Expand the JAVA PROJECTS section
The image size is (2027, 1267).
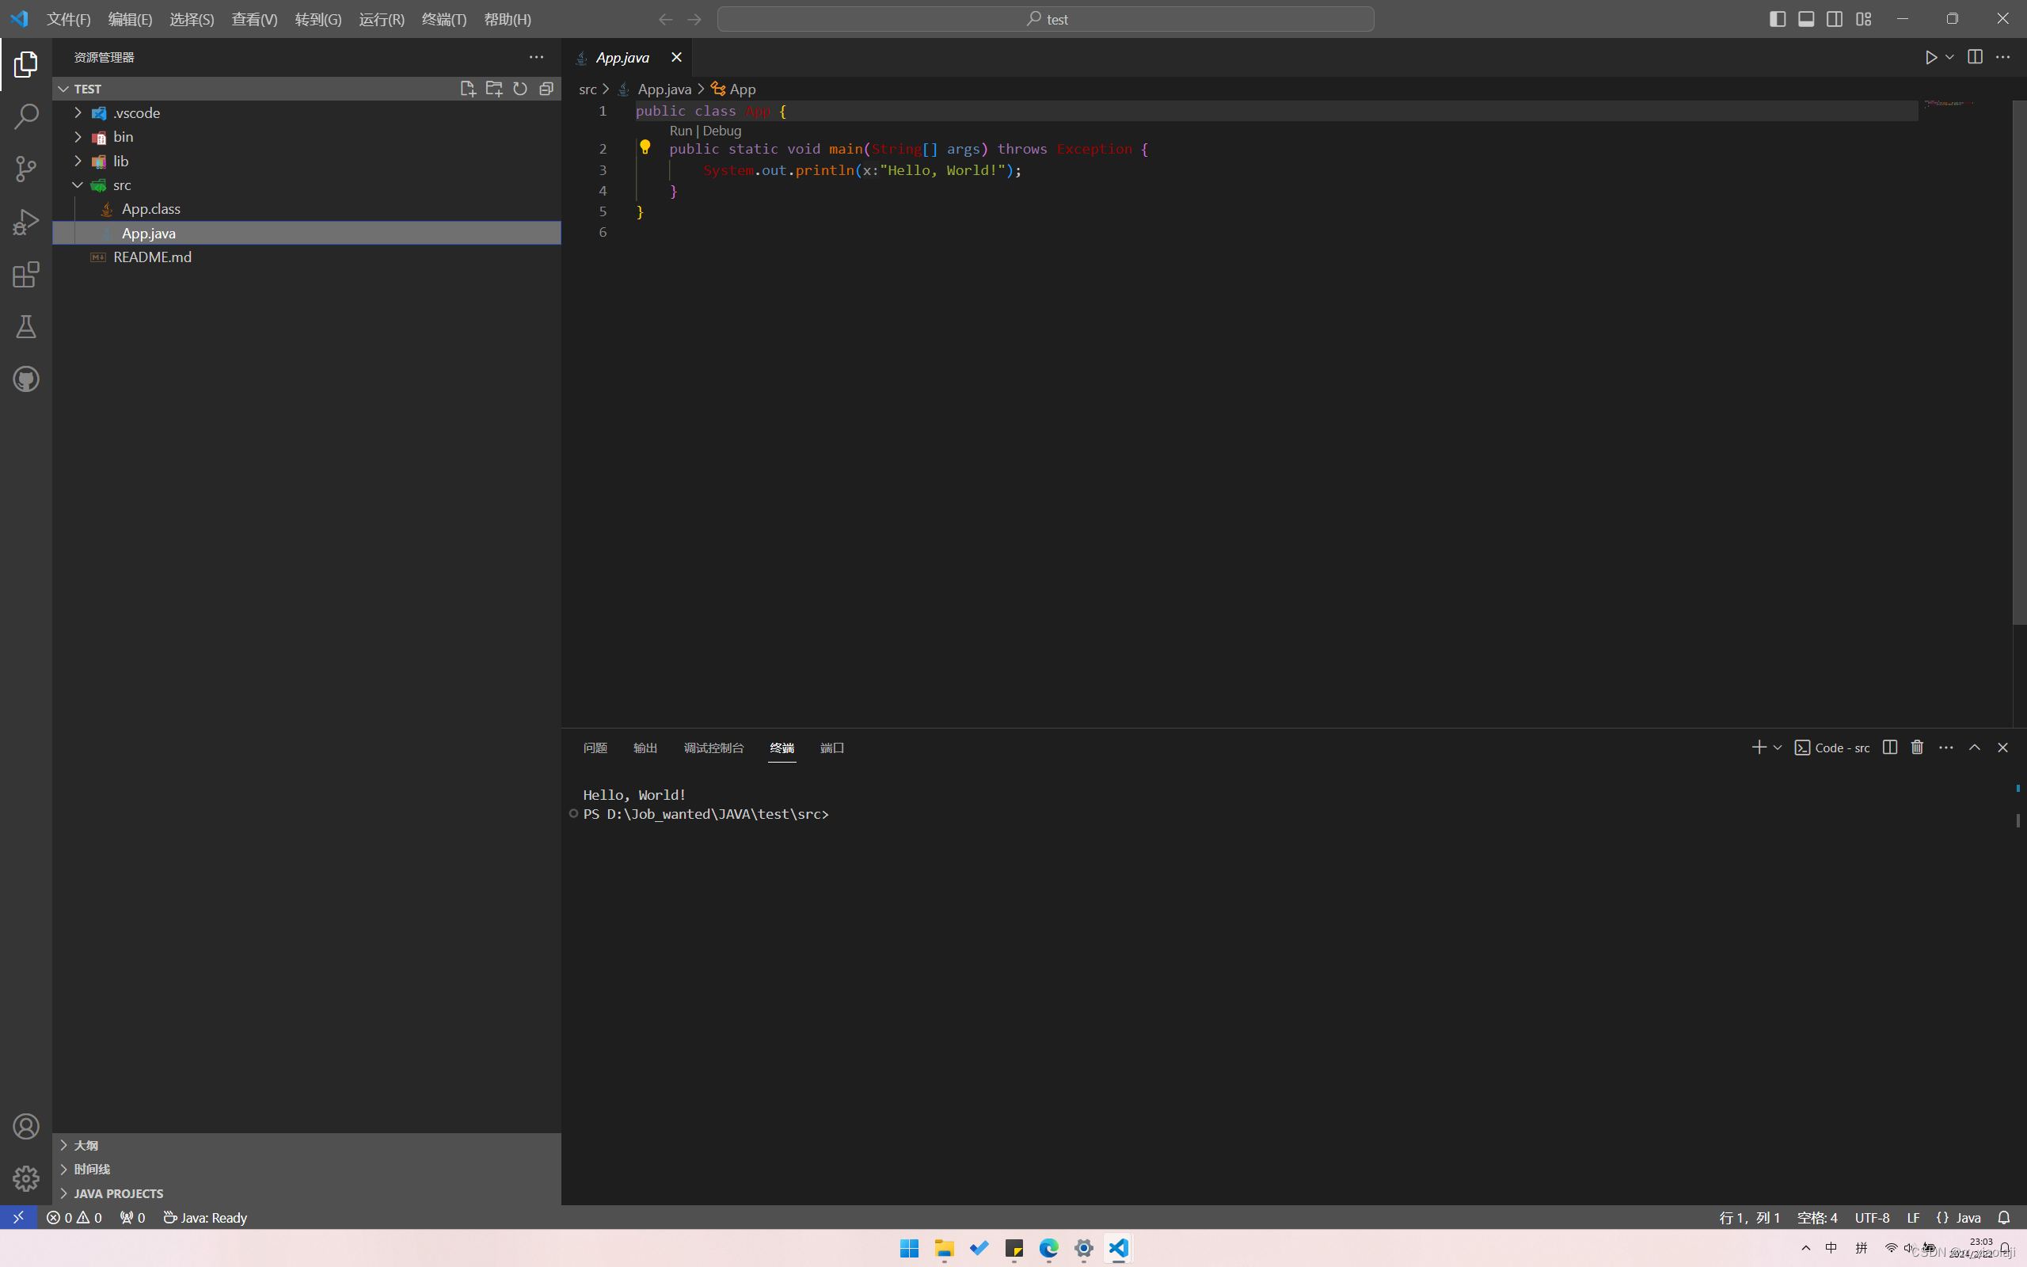click(x=64, y=1193)
